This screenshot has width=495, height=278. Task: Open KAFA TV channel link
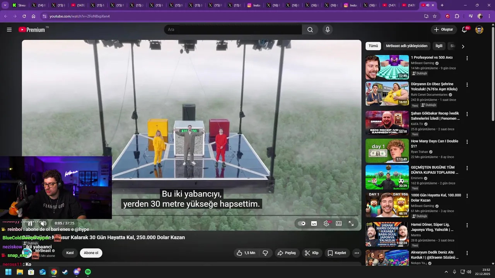[x=417, y=124]
